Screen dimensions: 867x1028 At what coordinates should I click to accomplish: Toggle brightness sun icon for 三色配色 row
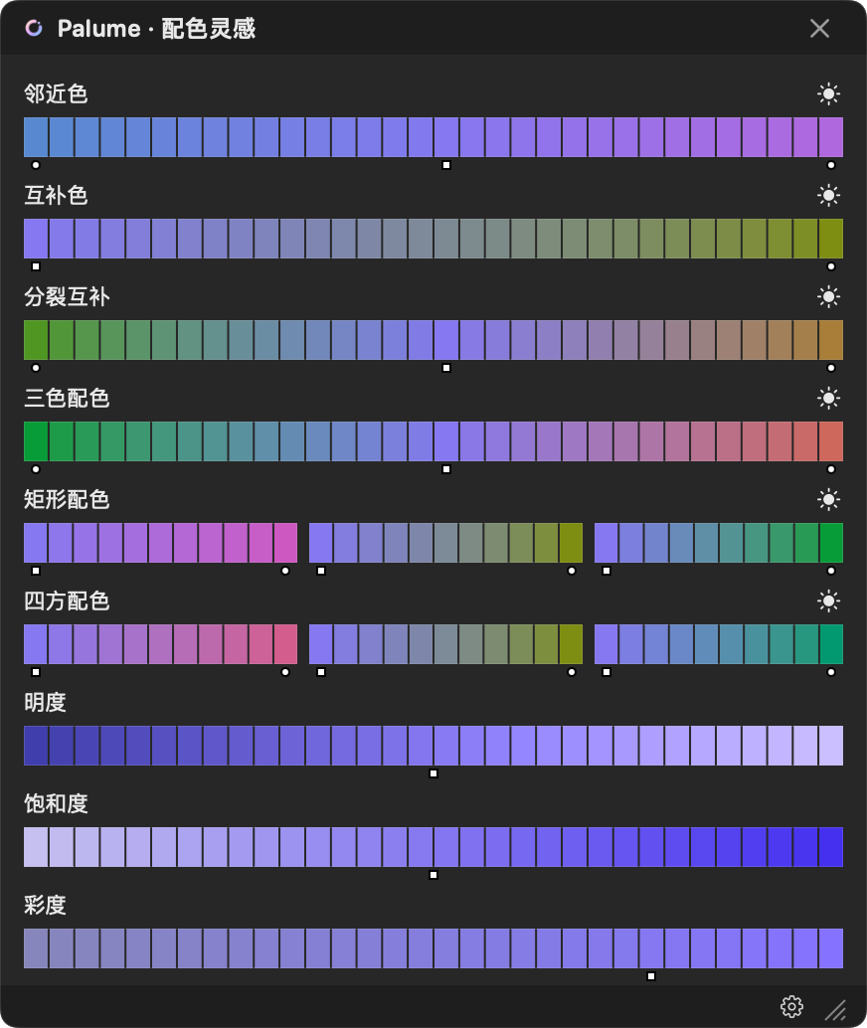tap(828, 398)
